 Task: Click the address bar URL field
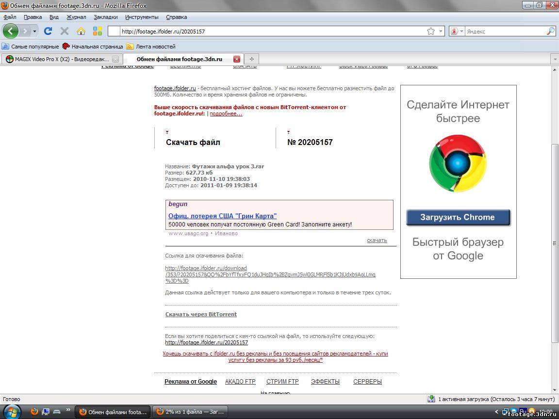click(273, 32)
